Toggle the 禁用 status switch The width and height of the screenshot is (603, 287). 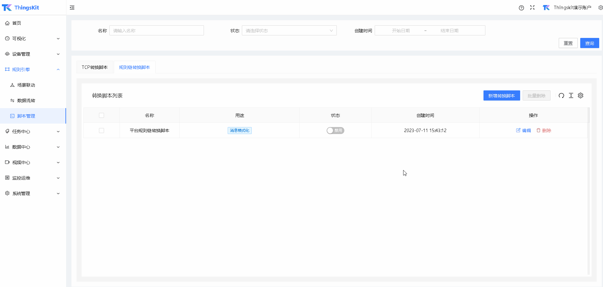click(x=335, y=131)
